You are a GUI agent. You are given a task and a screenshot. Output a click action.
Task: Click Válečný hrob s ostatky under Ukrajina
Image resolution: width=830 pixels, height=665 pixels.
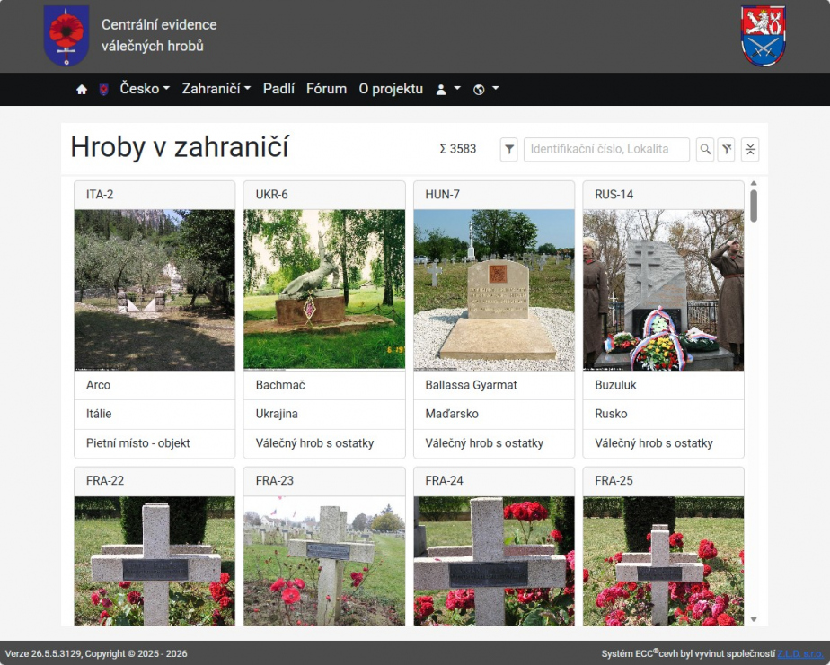point(324,443)
